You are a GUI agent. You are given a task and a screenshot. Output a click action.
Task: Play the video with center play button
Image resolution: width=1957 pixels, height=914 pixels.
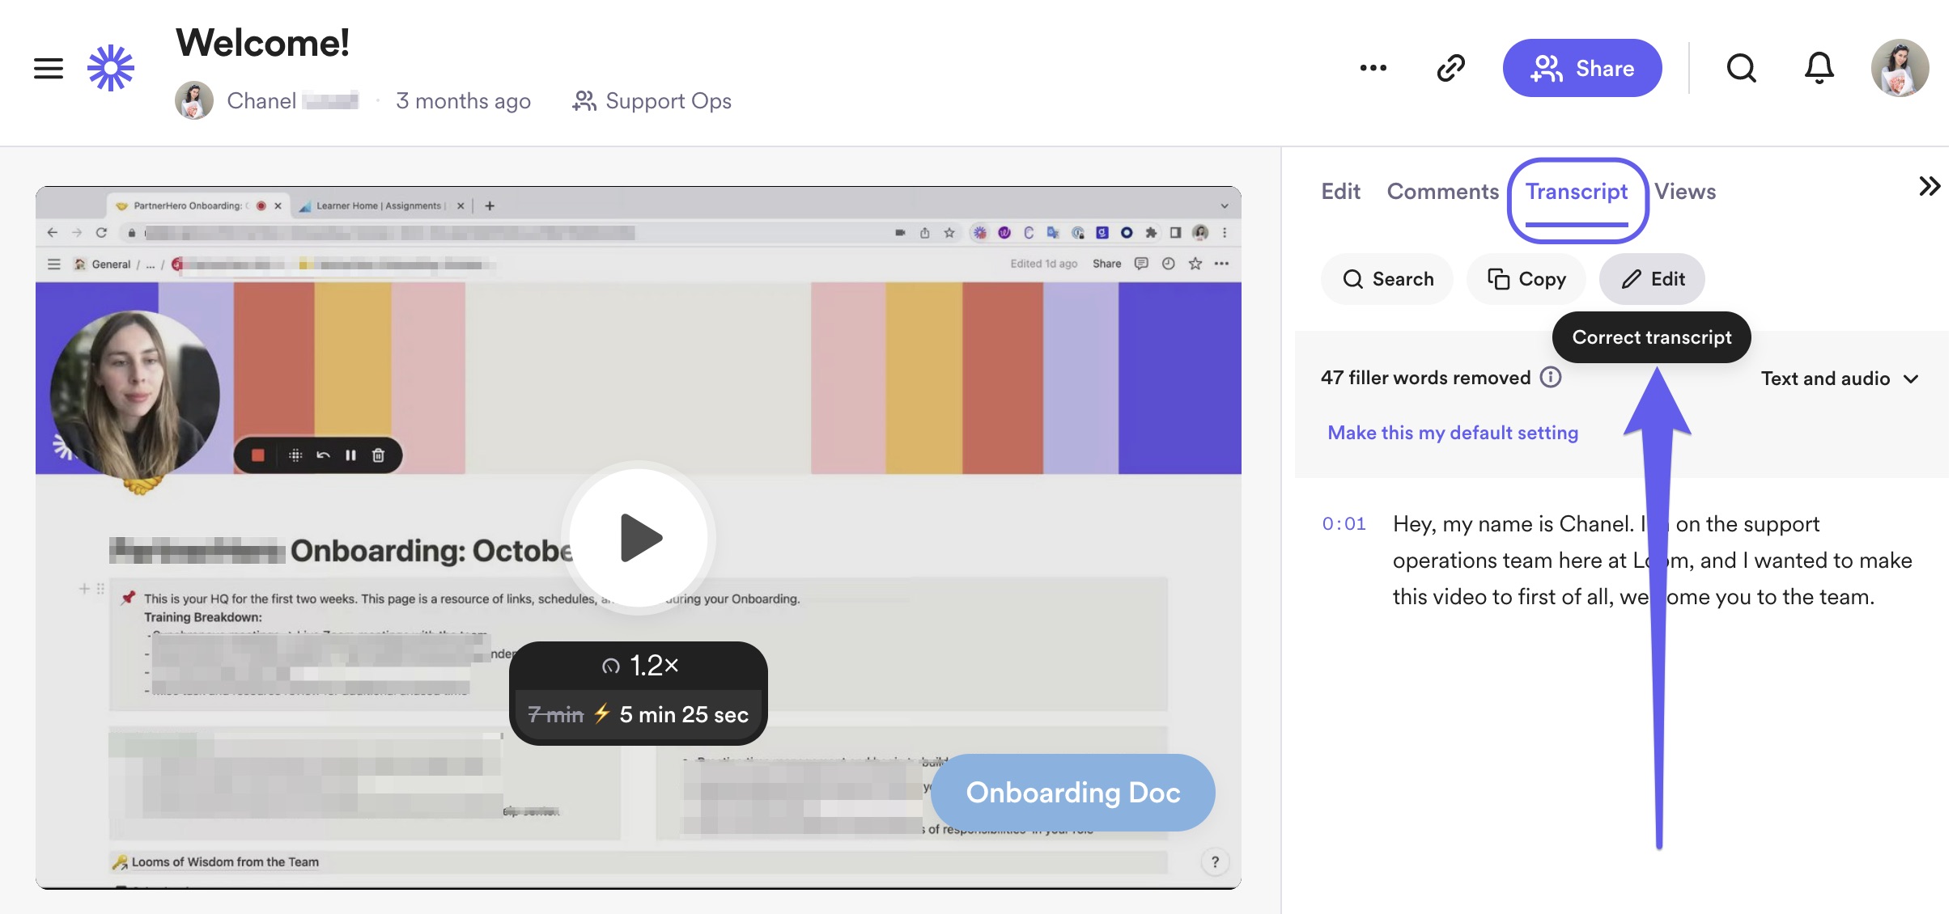click(x=639, y=538)
